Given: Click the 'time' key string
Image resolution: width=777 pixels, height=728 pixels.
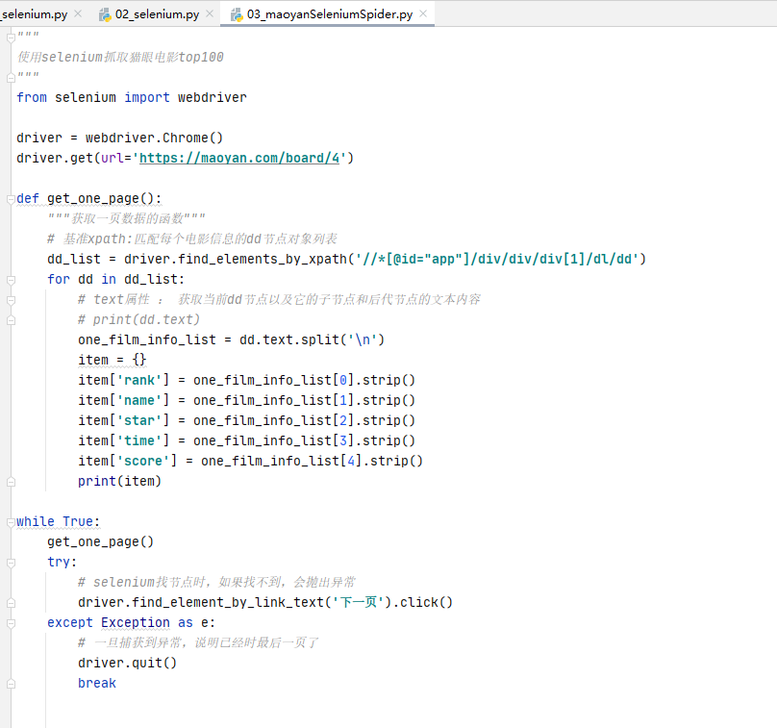Looking at the screenshot, I should [138, 441].
